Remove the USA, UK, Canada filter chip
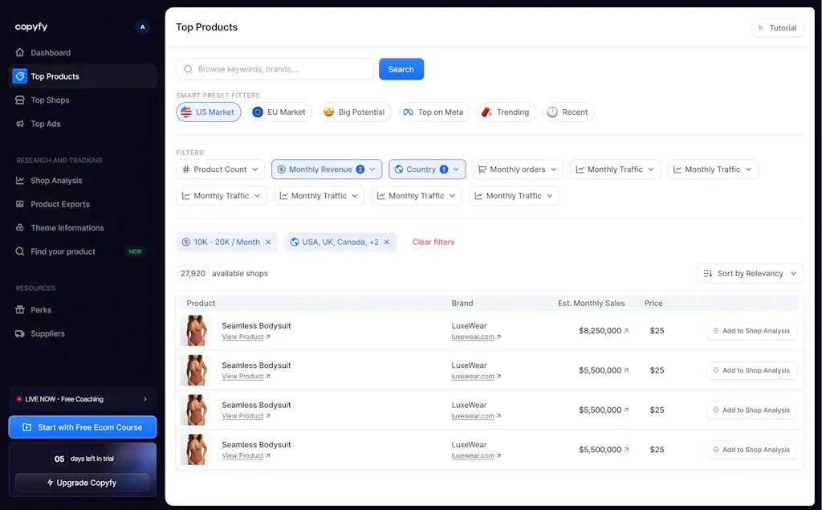 pyautogui.click(x=386, y=243)
